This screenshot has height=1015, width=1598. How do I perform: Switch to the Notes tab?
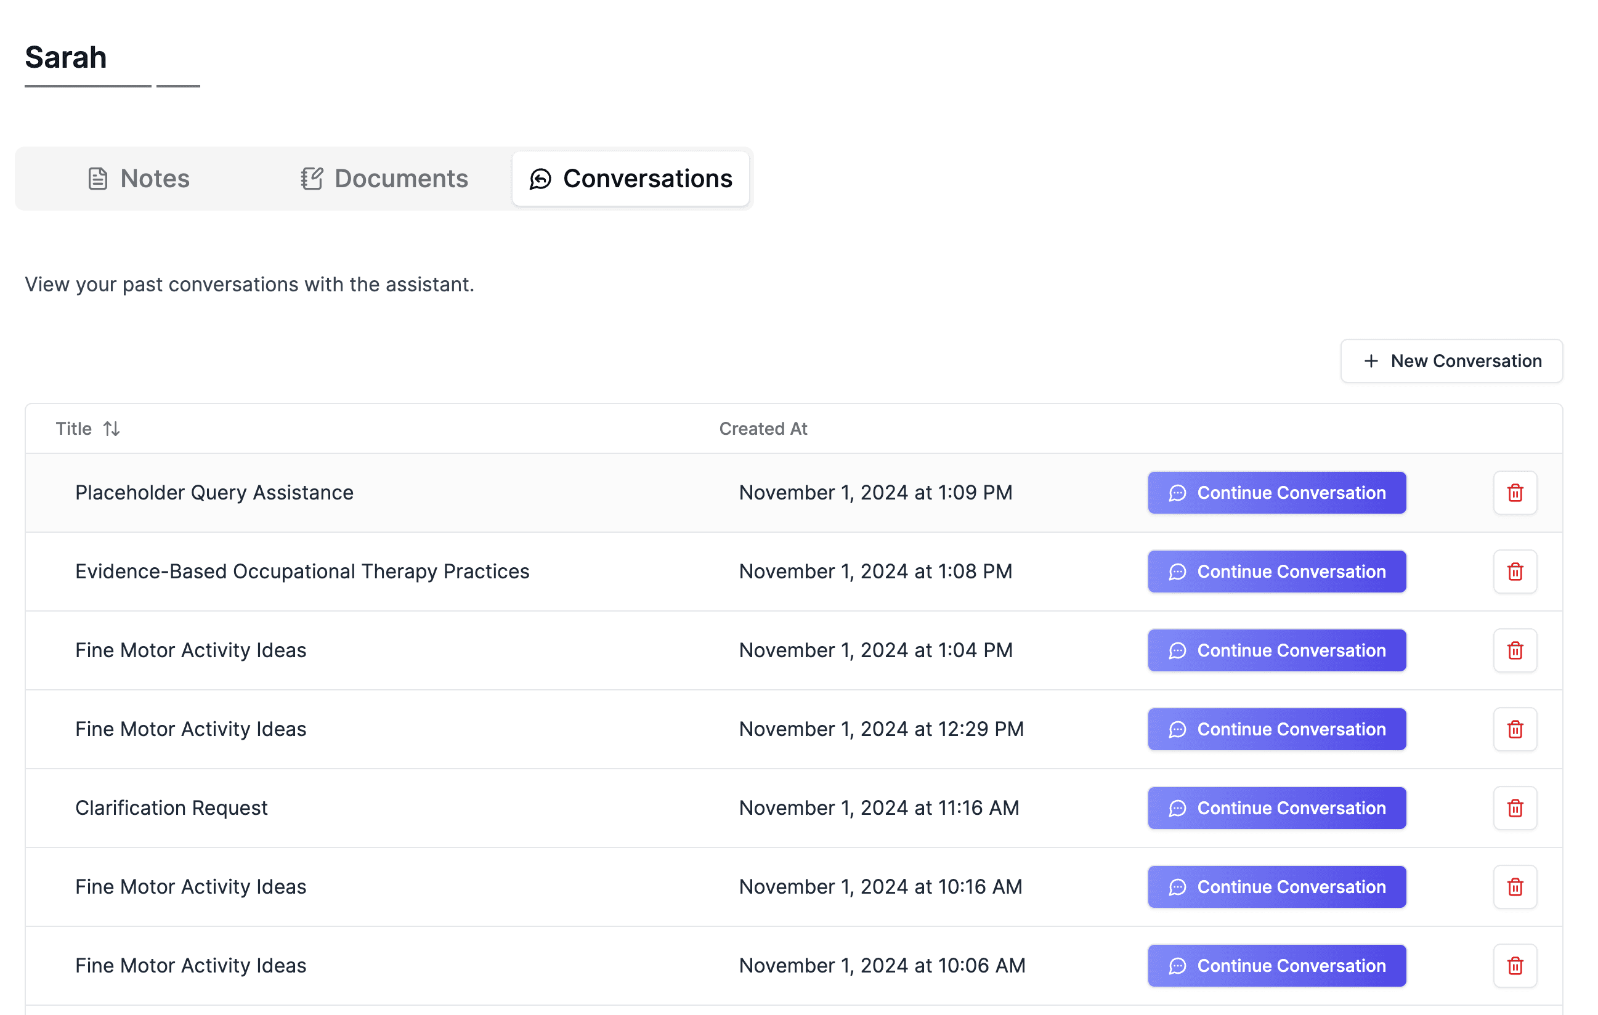tap(139, 179)
